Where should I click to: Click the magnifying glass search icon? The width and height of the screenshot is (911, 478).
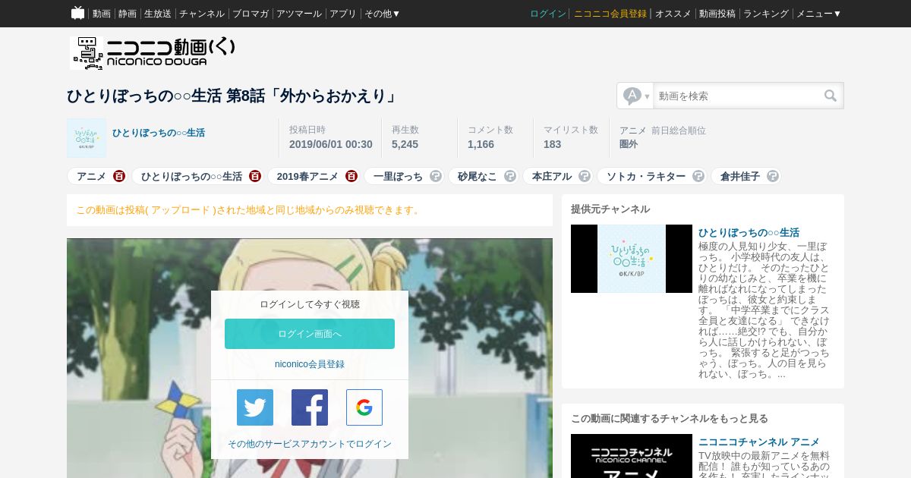point(831,96)
